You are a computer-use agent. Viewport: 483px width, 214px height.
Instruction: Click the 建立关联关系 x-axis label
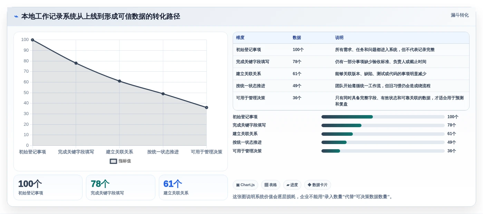119,152
